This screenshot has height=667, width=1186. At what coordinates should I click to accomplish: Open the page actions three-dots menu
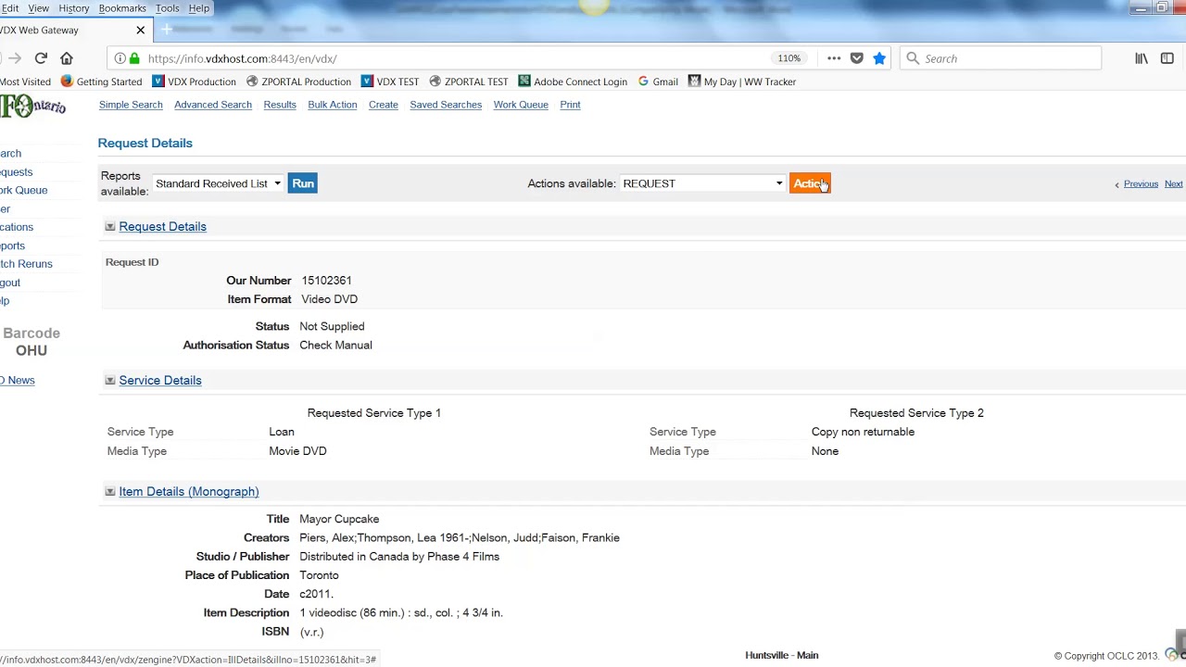pyautogui.click(x=834, y=58)
